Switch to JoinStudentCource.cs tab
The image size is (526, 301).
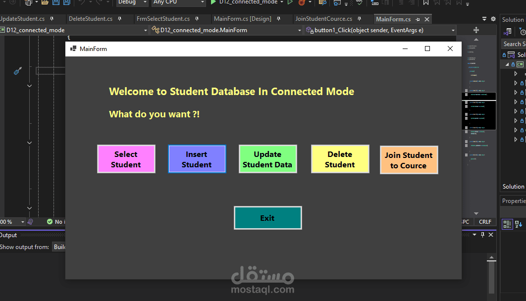click(324, 19)
